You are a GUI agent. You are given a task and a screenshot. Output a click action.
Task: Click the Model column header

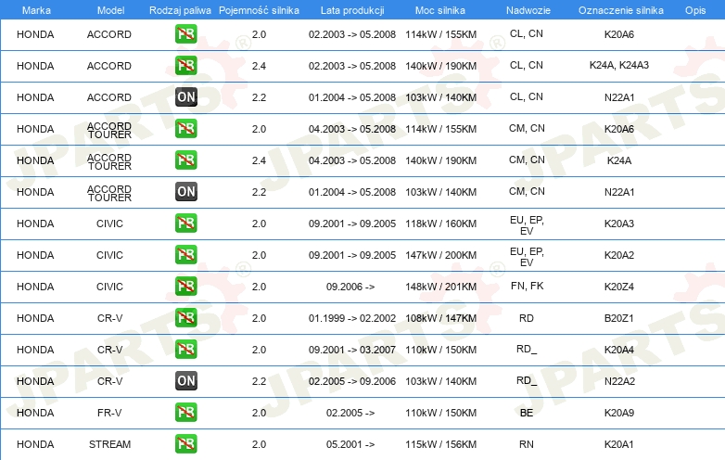pos(109,9)
